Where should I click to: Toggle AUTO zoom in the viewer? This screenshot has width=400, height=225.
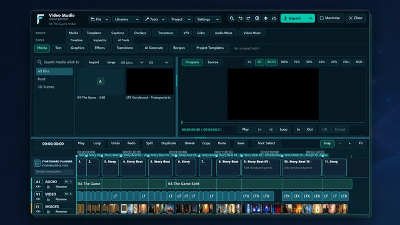[271, 62]
